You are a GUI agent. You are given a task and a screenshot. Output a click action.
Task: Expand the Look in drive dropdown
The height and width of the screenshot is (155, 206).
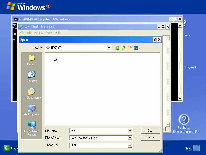tap(109, 48)
